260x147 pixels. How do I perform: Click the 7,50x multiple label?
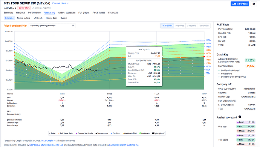pos(208,73)
